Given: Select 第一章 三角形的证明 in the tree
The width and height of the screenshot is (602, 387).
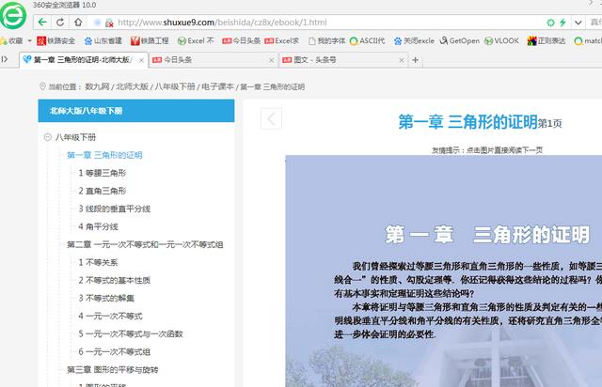Looking at the screenshot, I should coord(104,155).
